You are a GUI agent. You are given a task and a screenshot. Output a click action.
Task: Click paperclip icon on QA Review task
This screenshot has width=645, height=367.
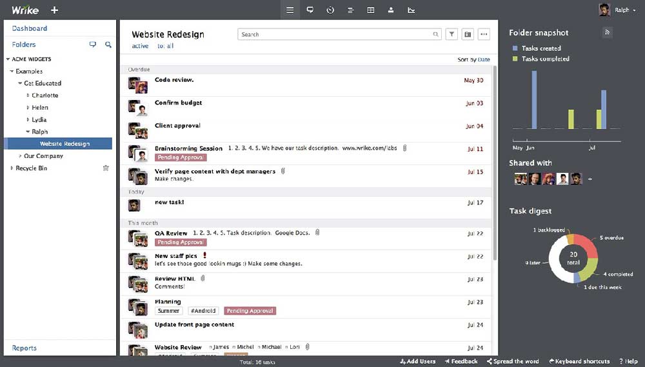(x=317, y=232)
